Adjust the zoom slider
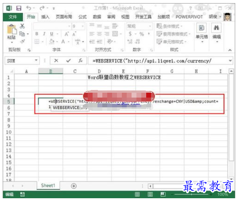 click(191, 194)
